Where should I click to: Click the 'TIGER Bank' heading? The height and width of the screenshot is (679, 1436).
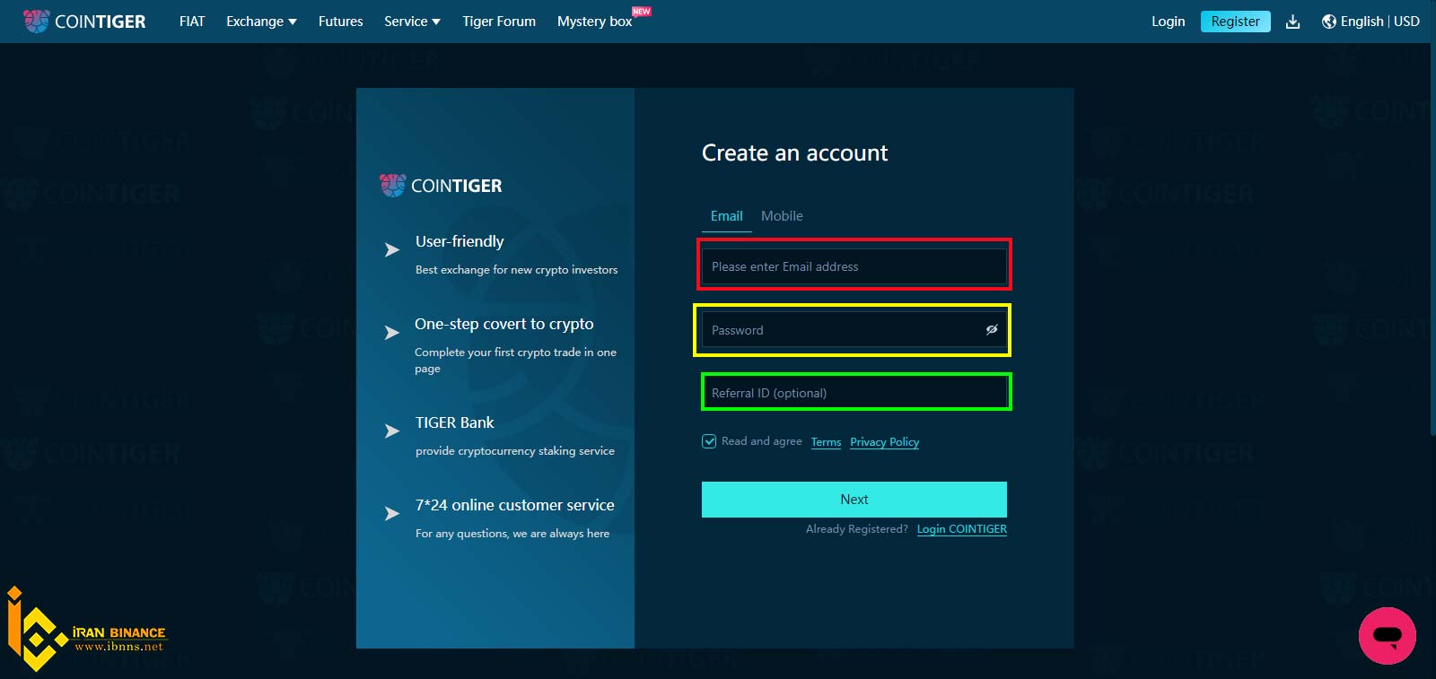[x=454, y=422]
